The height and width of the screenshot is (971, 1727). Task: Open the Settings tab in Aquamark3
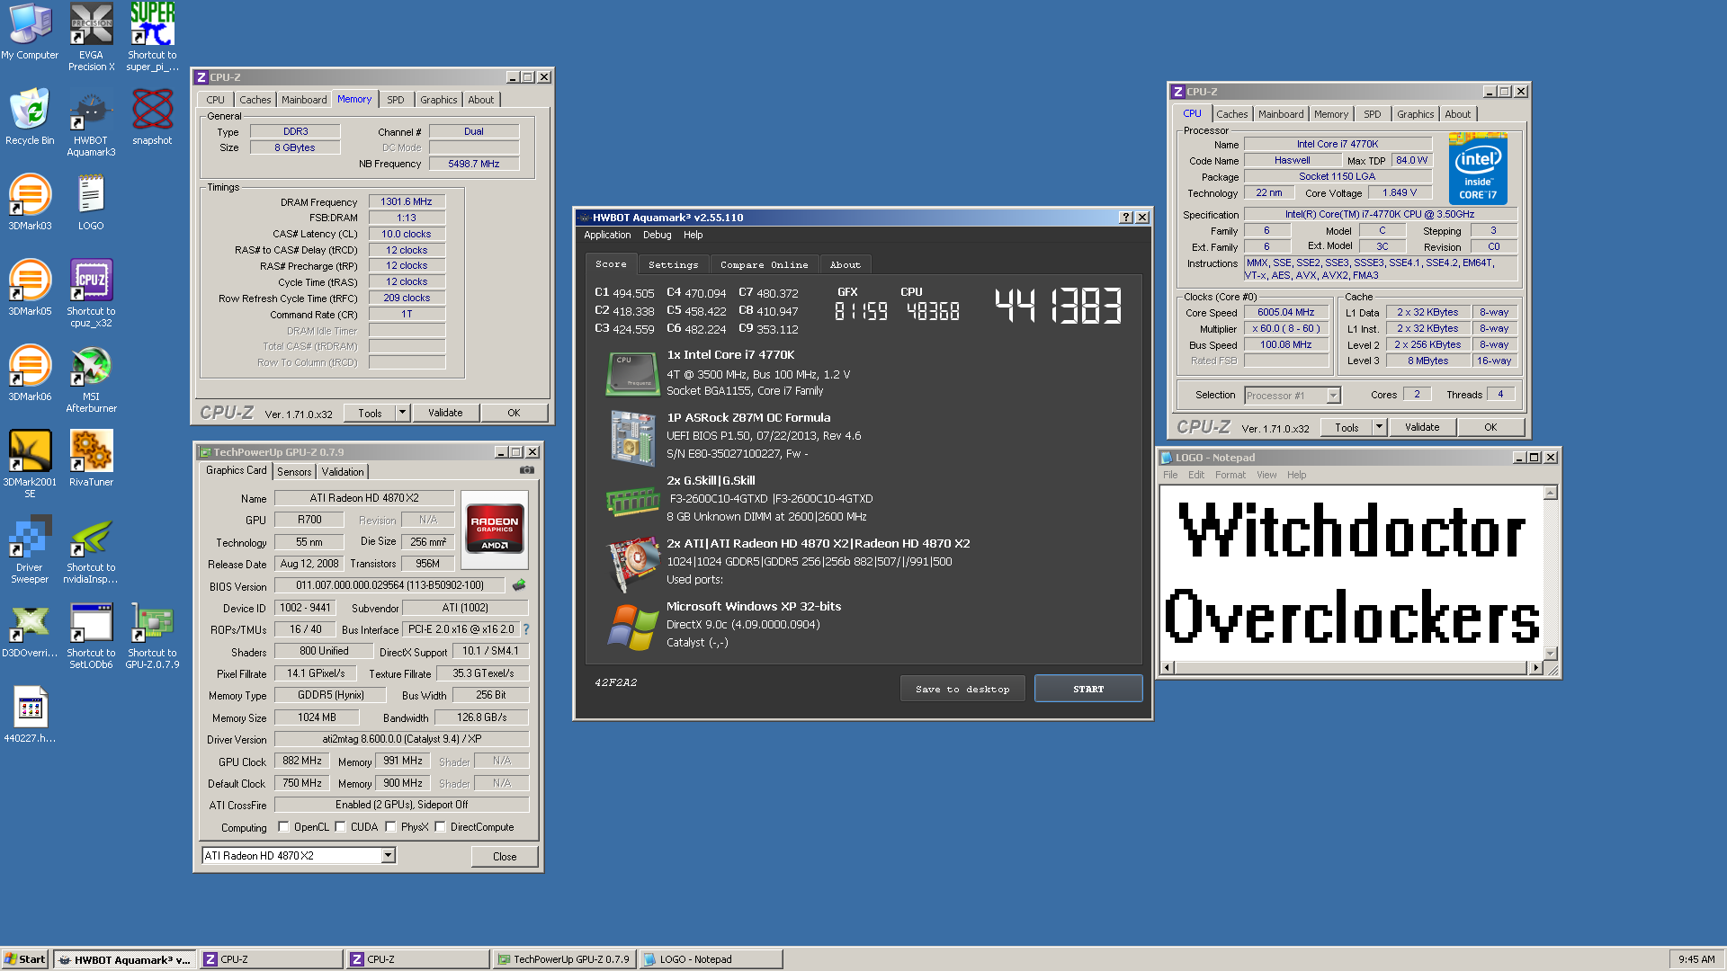point(673,265)
